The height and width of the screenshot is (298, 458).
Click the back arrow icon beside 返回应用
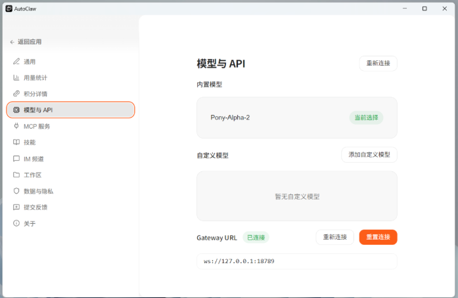[x=12, y=42]
